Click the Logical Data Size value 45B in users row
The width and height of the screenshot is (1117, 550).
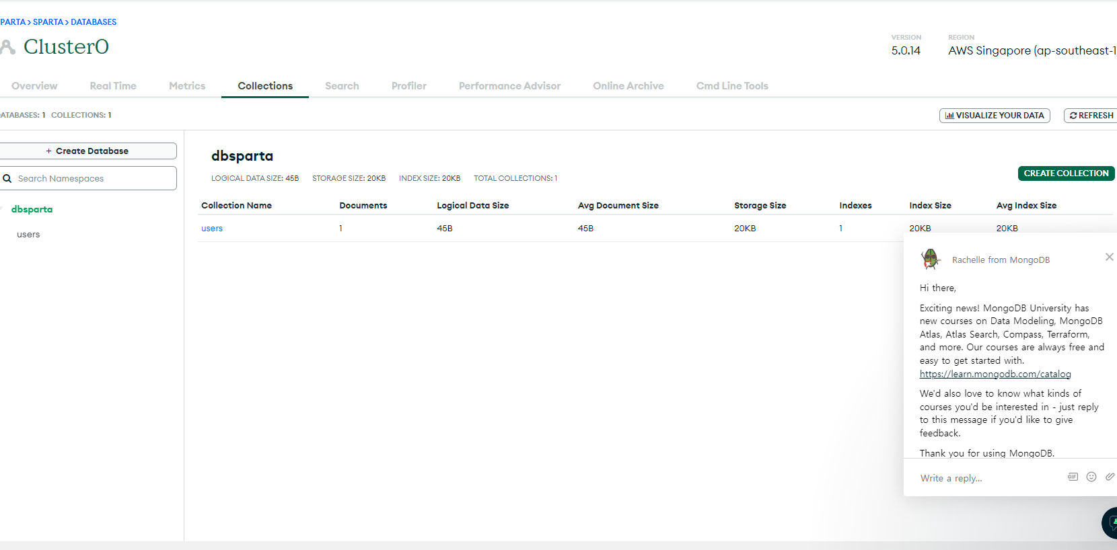click(x=445, y=229)
